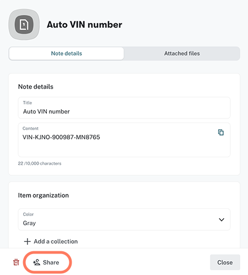The height and width of the screenshot is (275, 248).
Task: Open the Attached files tab
Action: point(182,53)
